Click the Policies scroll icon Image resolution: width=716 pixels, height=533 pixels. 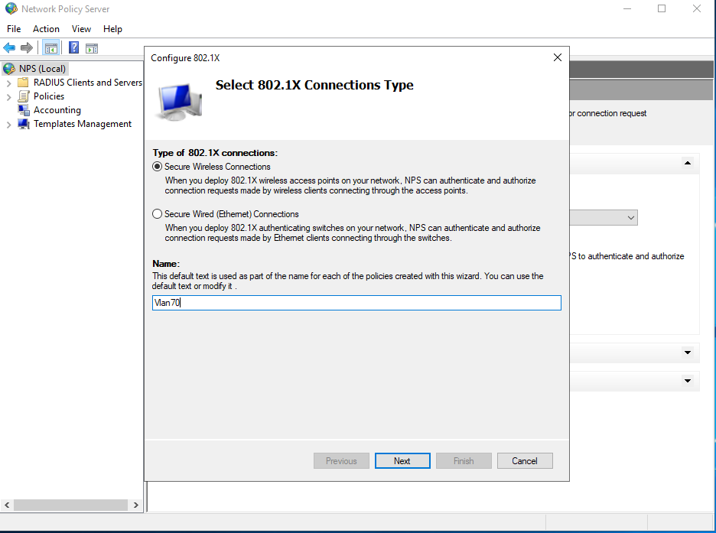(x=23, y=96)
